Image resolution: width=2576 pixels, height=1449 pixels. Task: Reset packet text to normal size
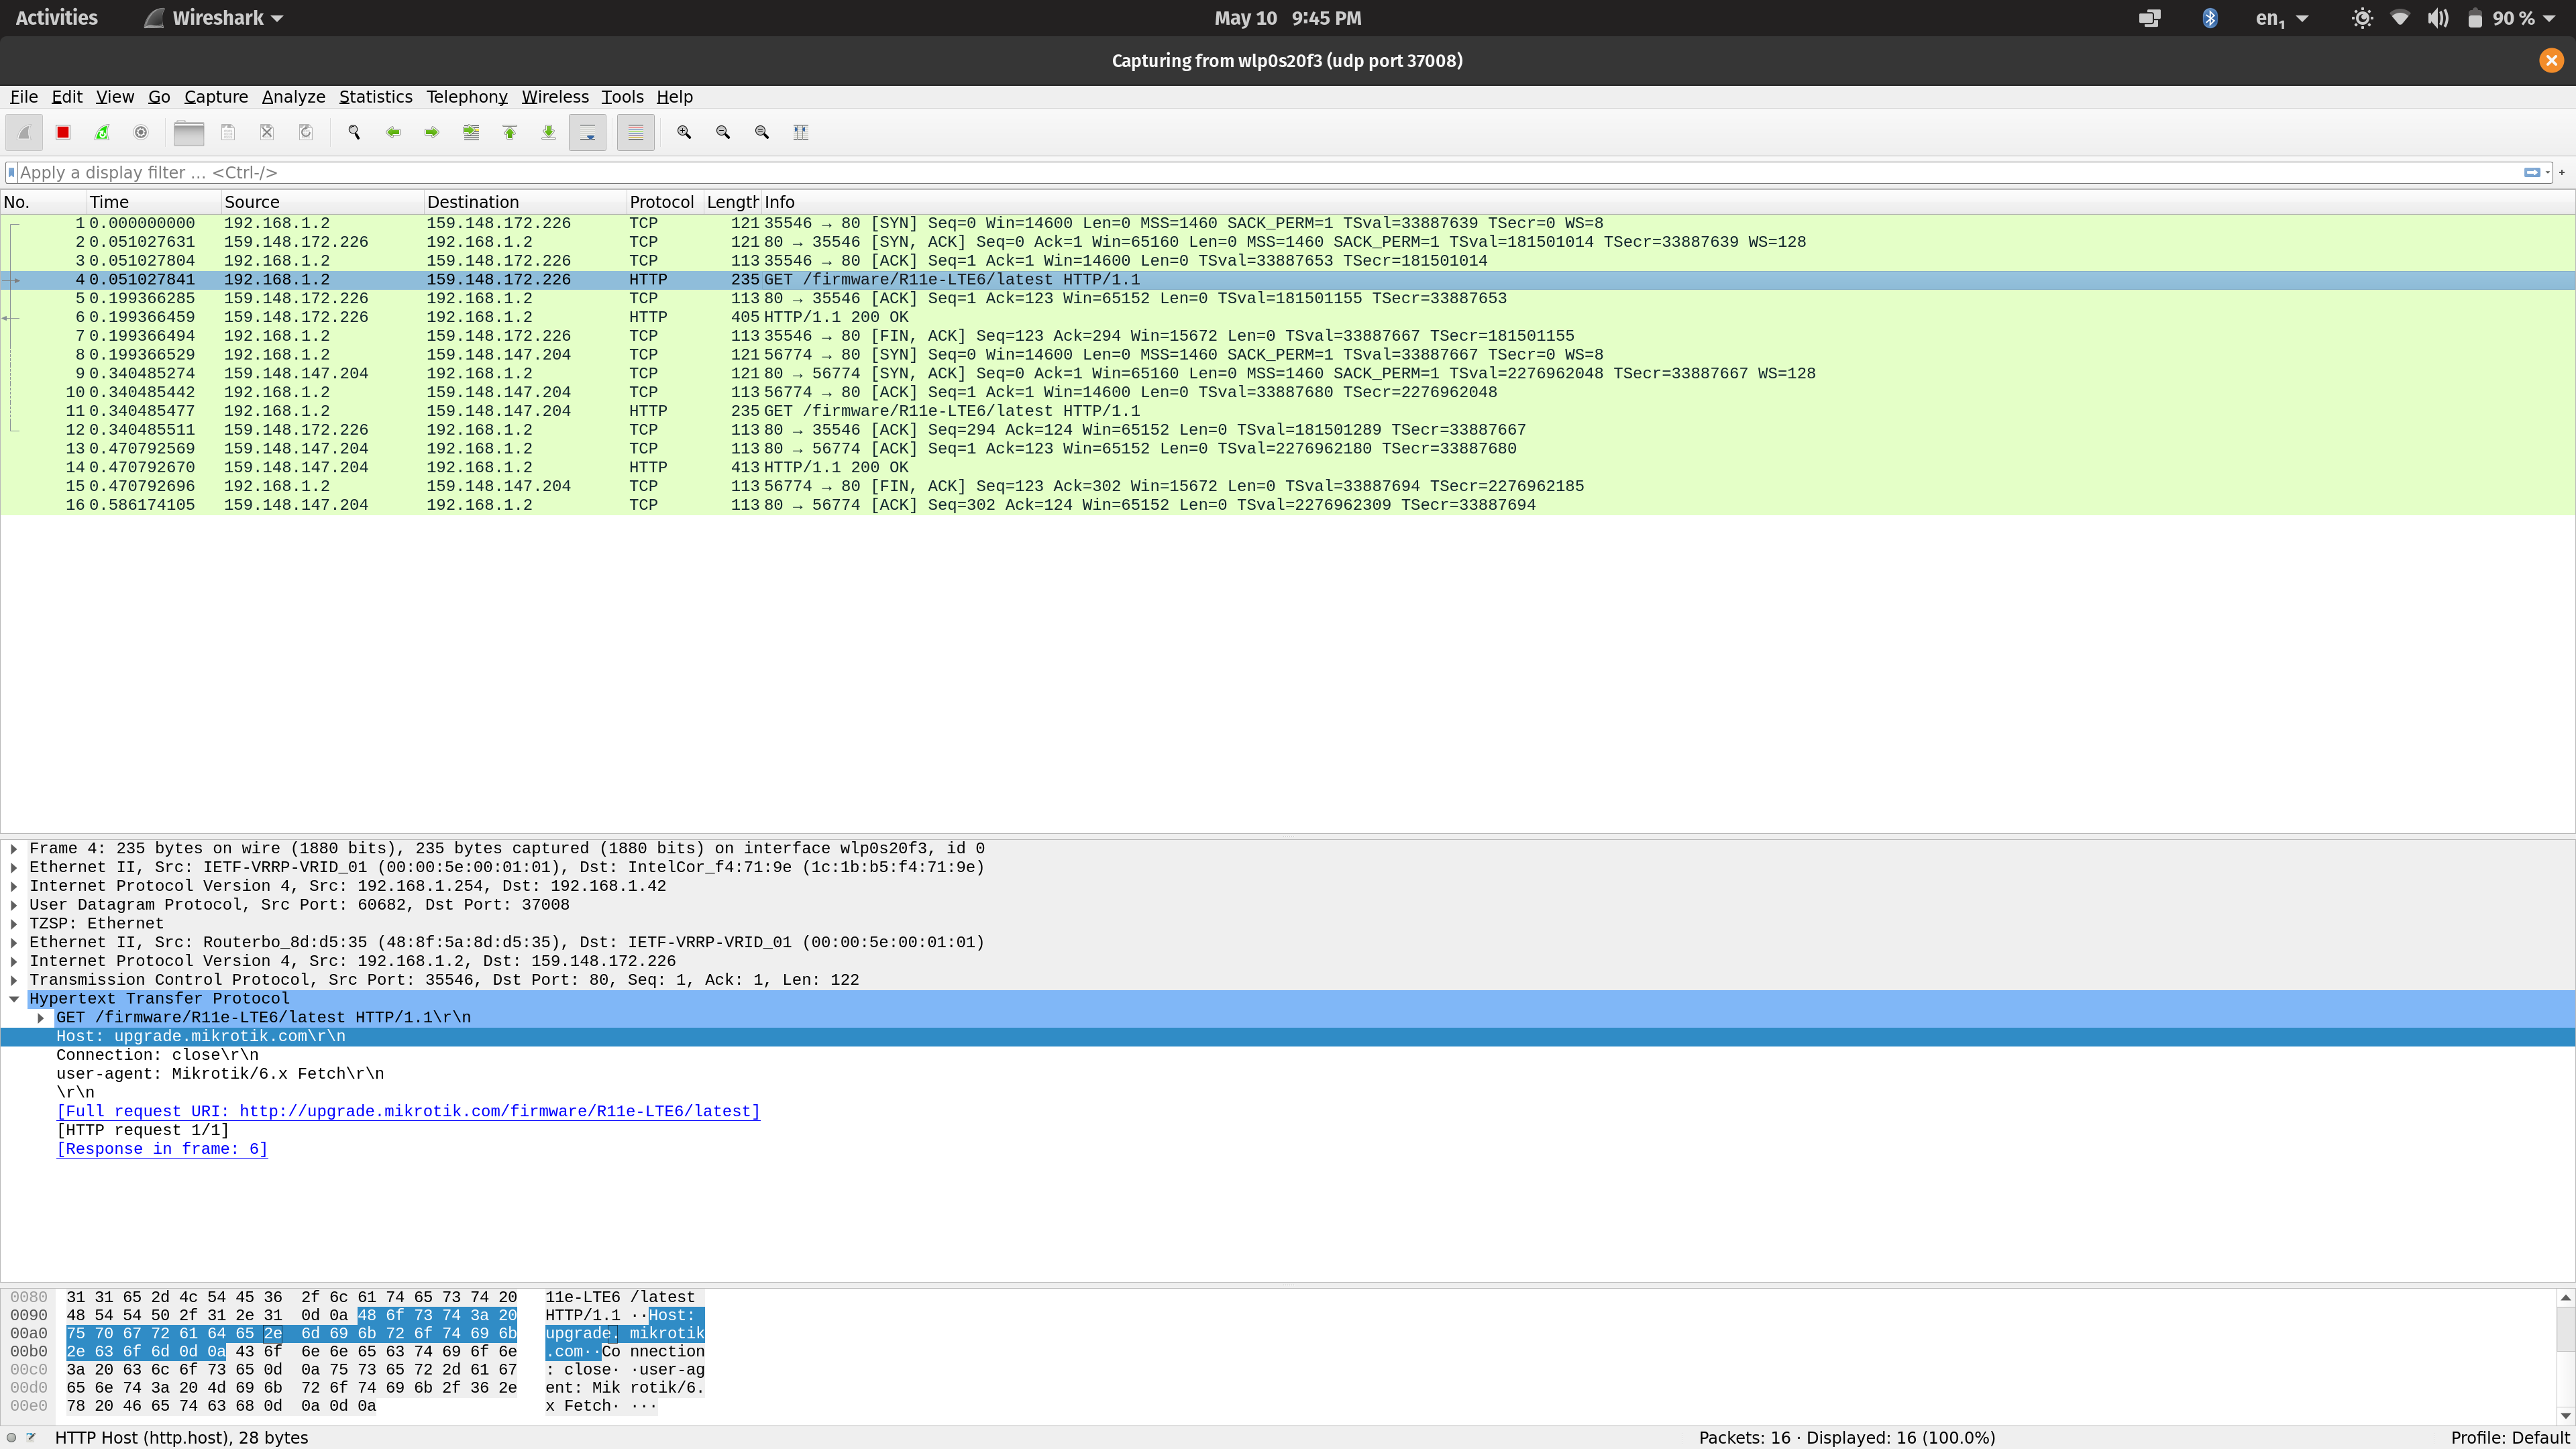pos(762,132)
